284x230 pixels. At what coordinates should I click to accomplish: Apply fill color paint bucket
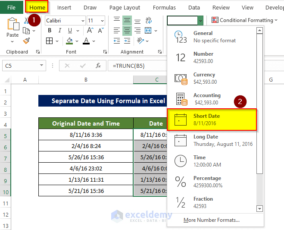pos(69,41)
